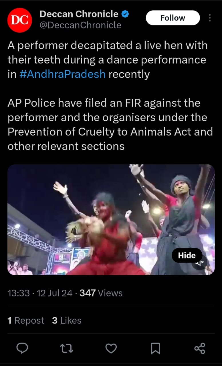View the 347 Views analytics
This screenshot has height=366, width=222.
tap(101, 293)
